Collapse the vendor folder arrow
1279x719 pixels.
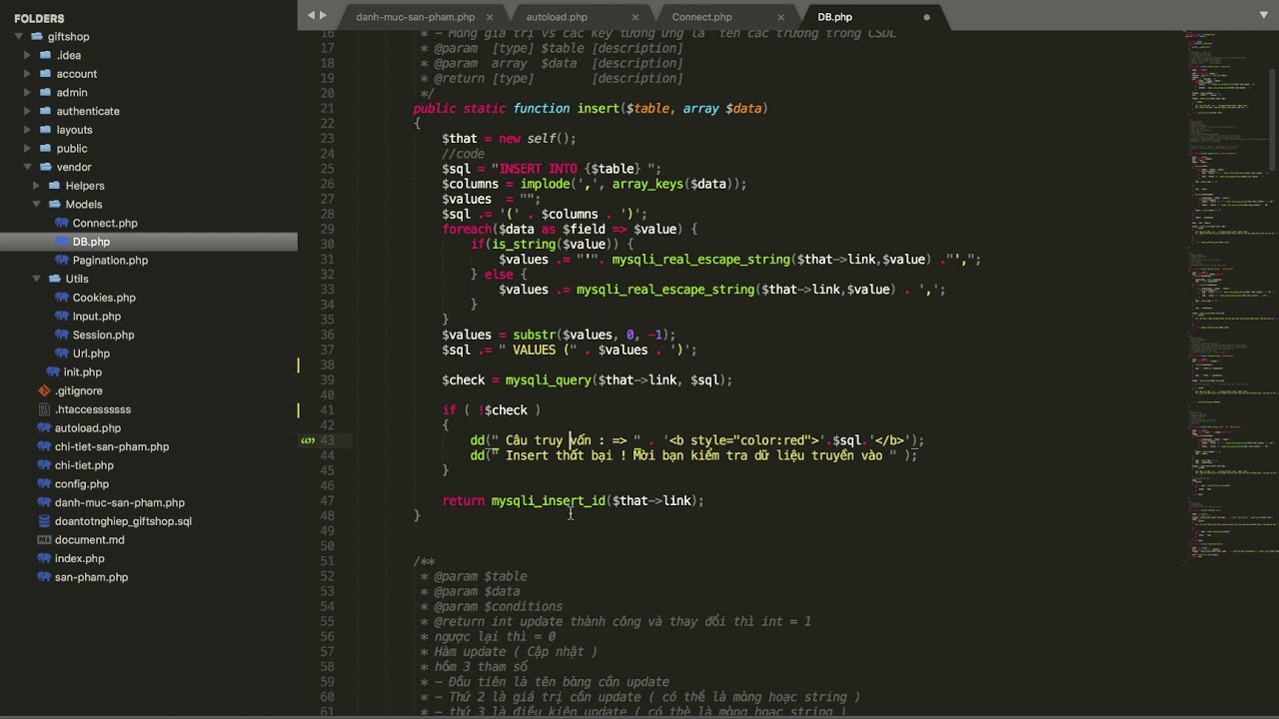pos(27,168)
